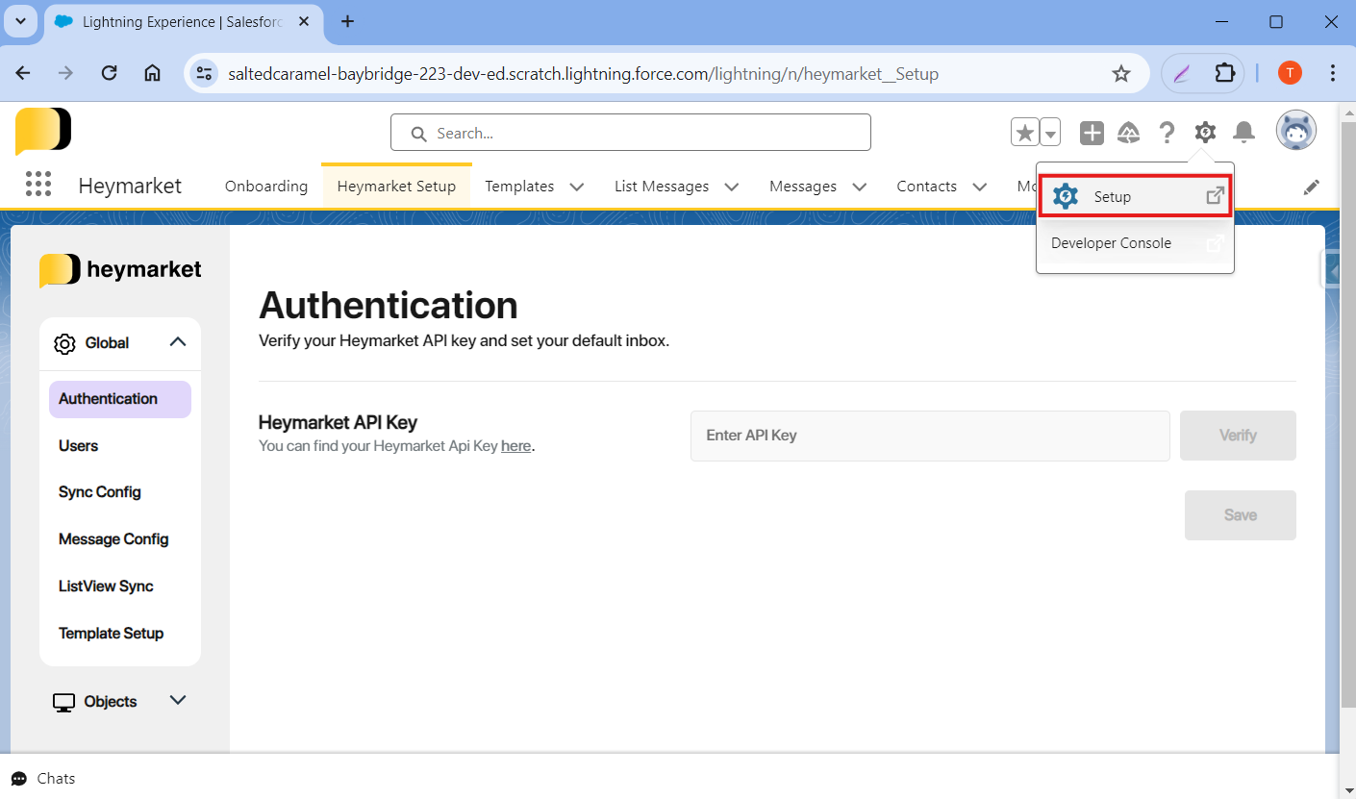Select the Heymarket Setup tab
Image resolution: width=1356 pixels, height=799 pixels.
pos(396,187)
